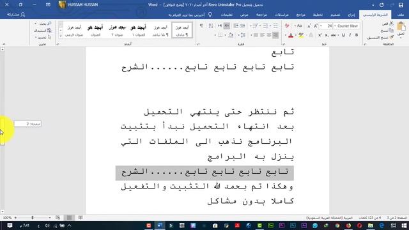Click the Cut scissors icon
This screenshot has height=230, width=409.
pyautogui.click(x=391, y=24)
